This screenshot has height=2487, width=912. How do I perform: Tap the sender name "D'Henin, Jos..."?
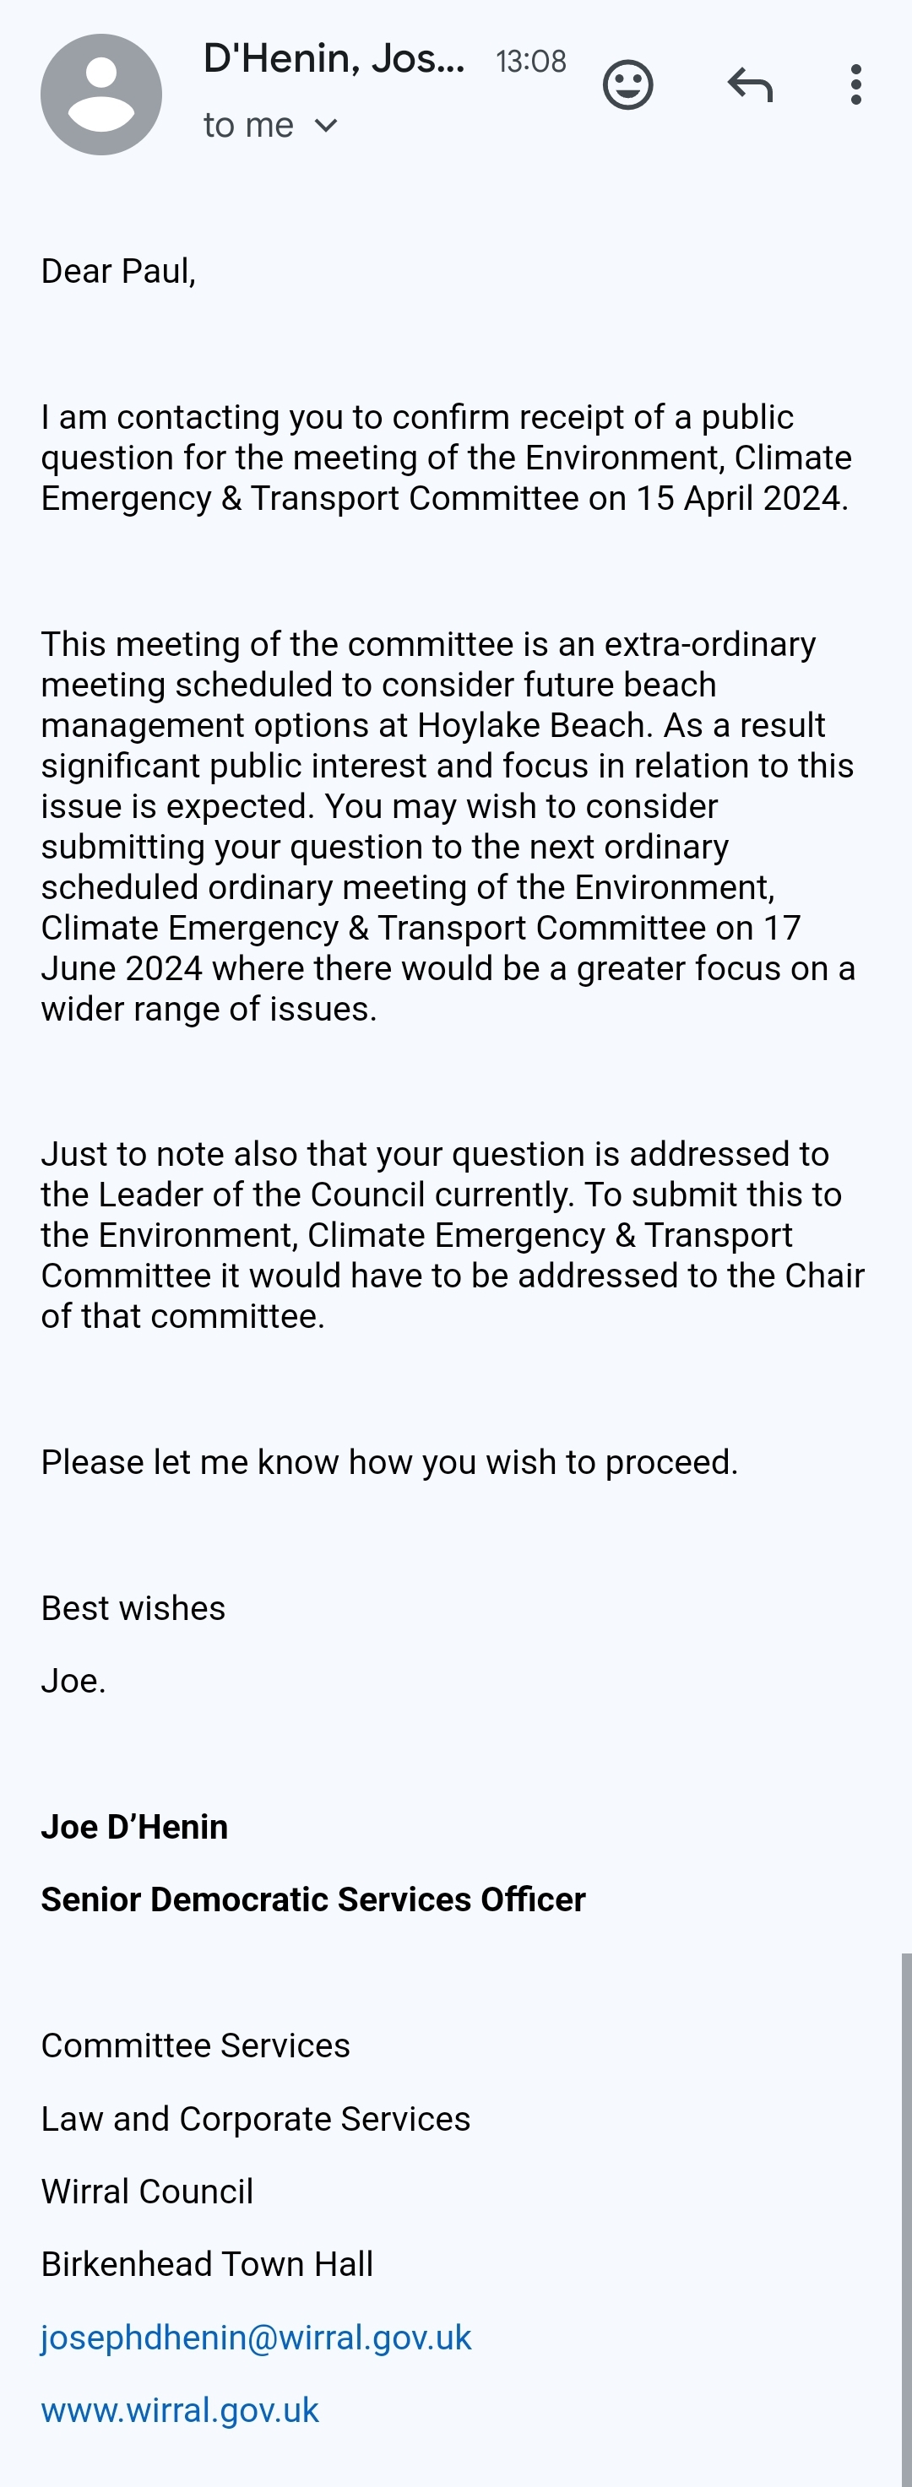point(334,59)
